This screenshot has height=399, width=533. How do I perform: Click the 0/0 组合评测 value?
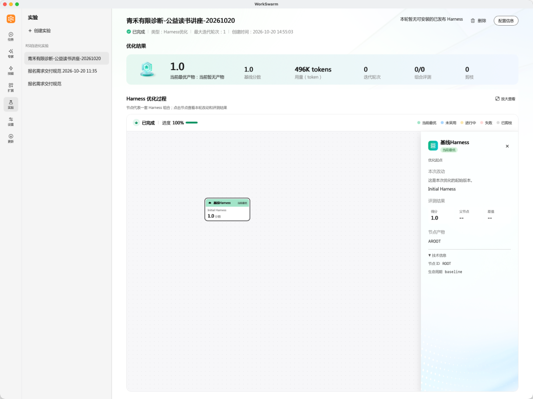pos(419,69)
